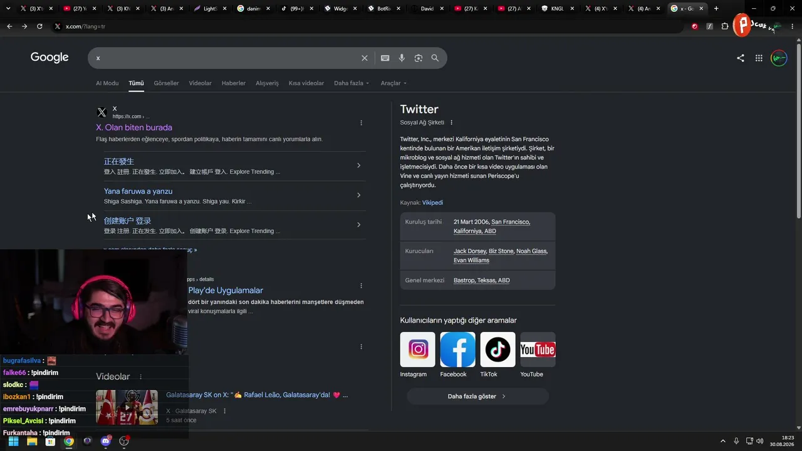This screenshot has width=802, height=451.
Task: Expand the Araçlar tools dropdown
Action: (x=394, y=83)
